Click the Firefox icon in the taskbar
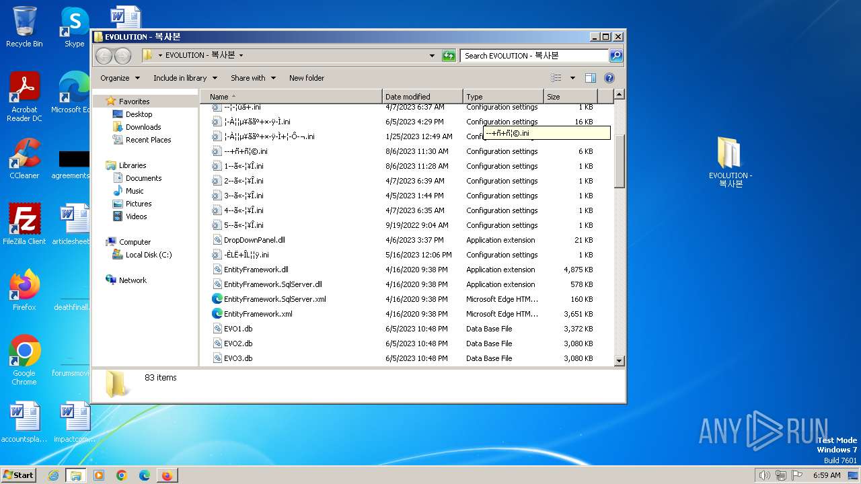 (x=167, y=475)
